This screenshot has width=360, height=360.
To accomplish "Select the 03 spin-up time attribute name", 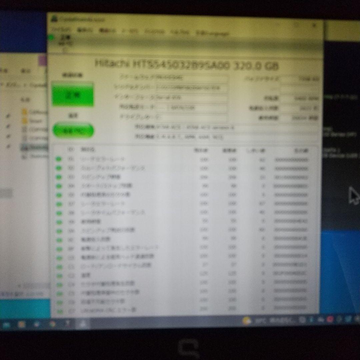I will [x=100, y=177].
